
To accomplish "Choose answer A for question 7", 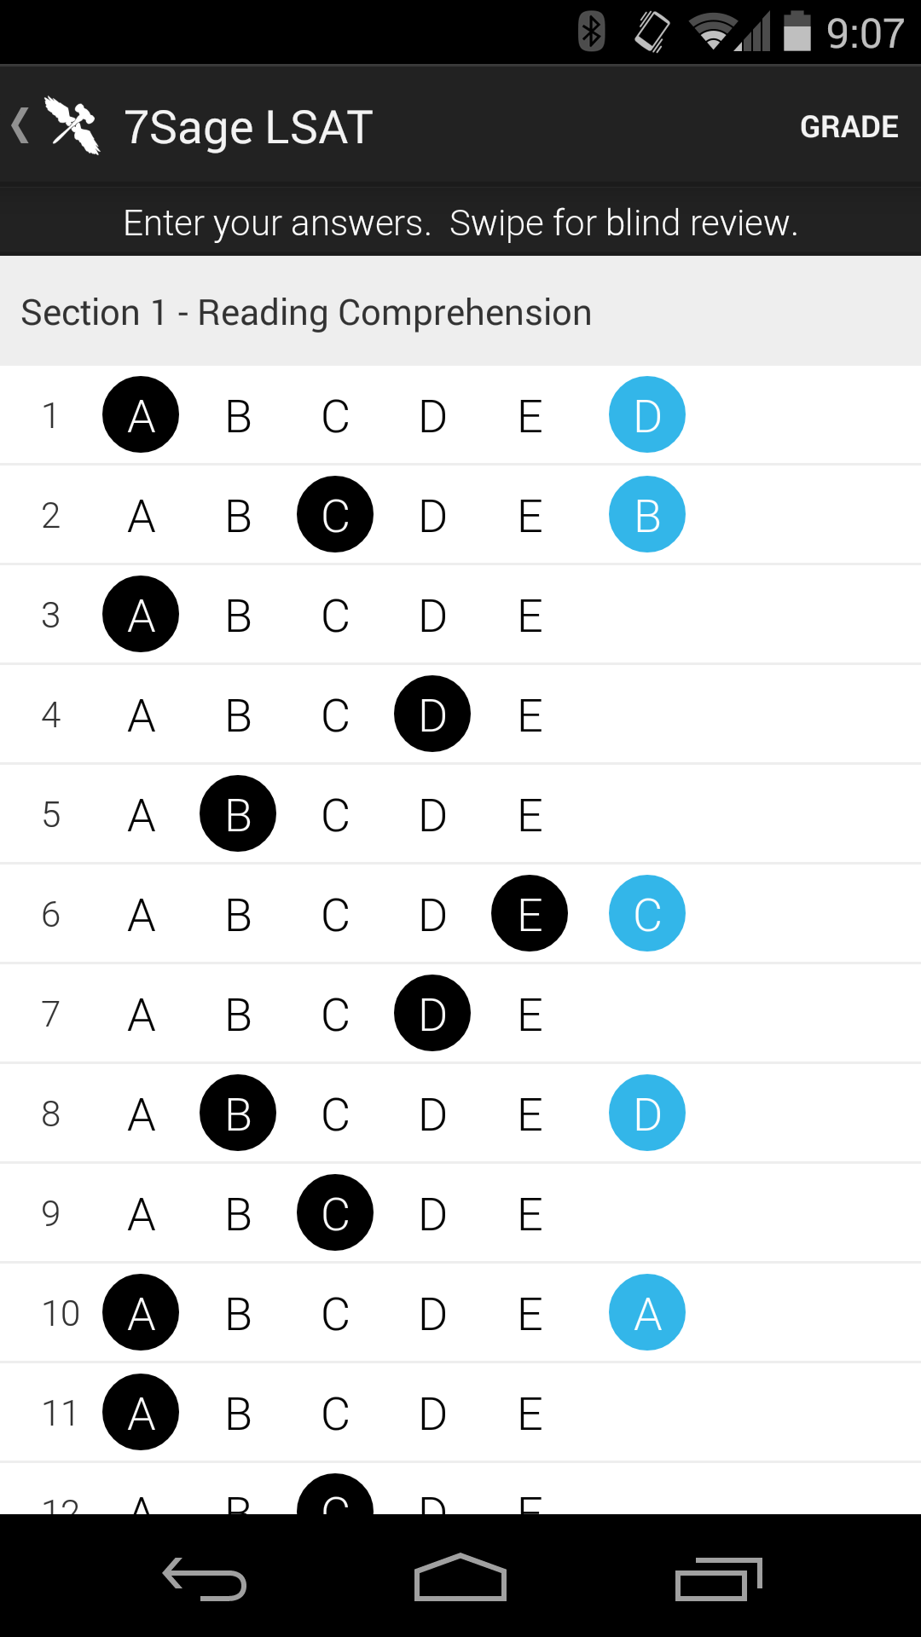I will tap(142, 1015).
